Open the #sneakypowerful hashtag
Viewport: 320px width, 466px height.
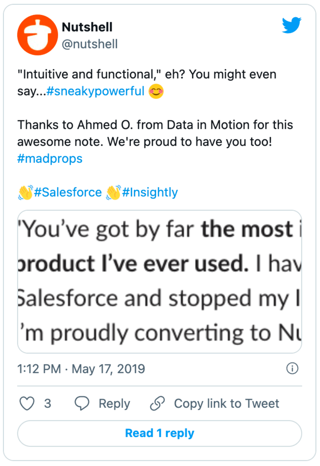click(95, 91)
